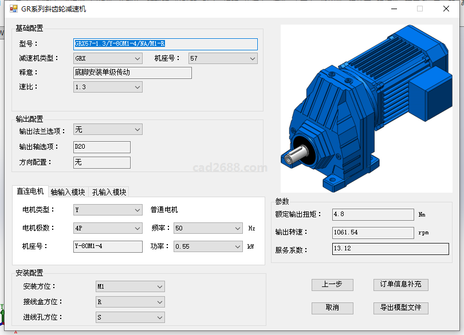
Task: Click the app icon in title bar
Action: click(14, 9)
